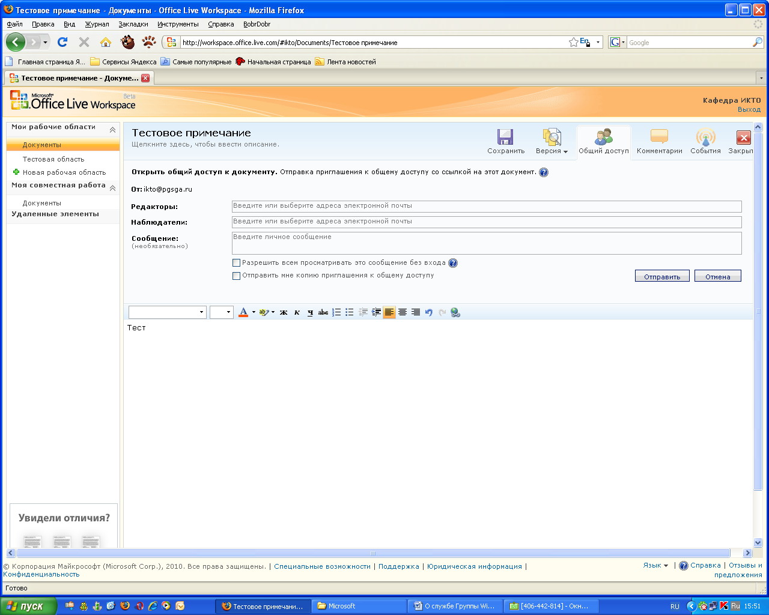Undo the last edit
The width and height of the screenshot is (769, 615).
(429, 312)
